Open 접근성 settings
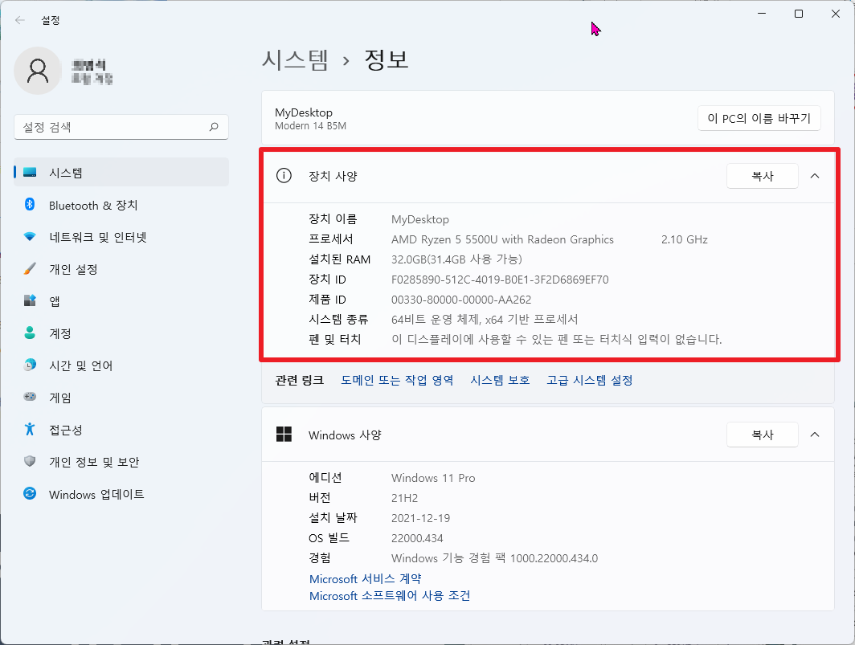This screenshot has height=645, width=855. [x=66, y=430]
